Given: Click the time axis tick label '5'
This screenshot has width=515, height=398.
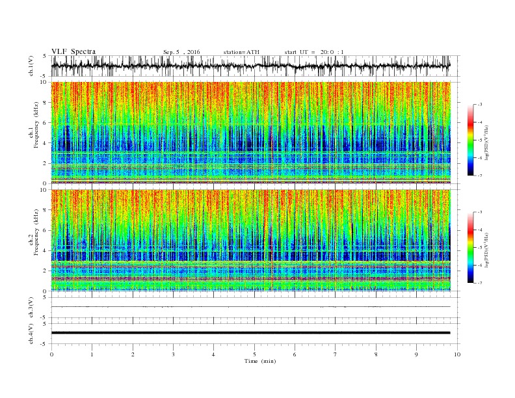Looking at the screenshot, I should [x=254, y=354].
